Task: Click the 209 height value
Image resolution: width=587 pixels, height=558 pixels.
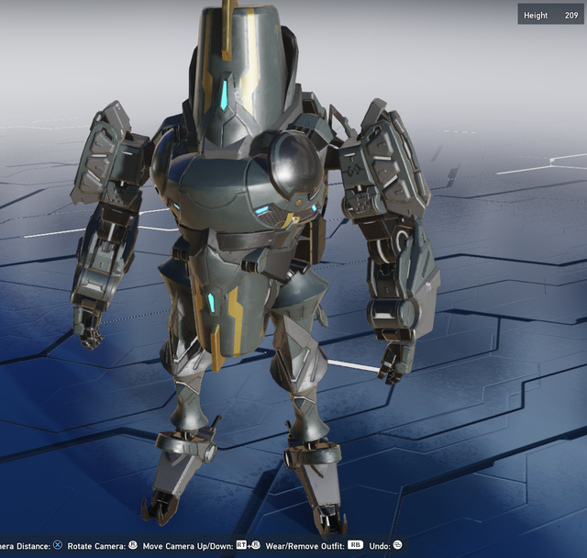Action: (x=571, y=16)
